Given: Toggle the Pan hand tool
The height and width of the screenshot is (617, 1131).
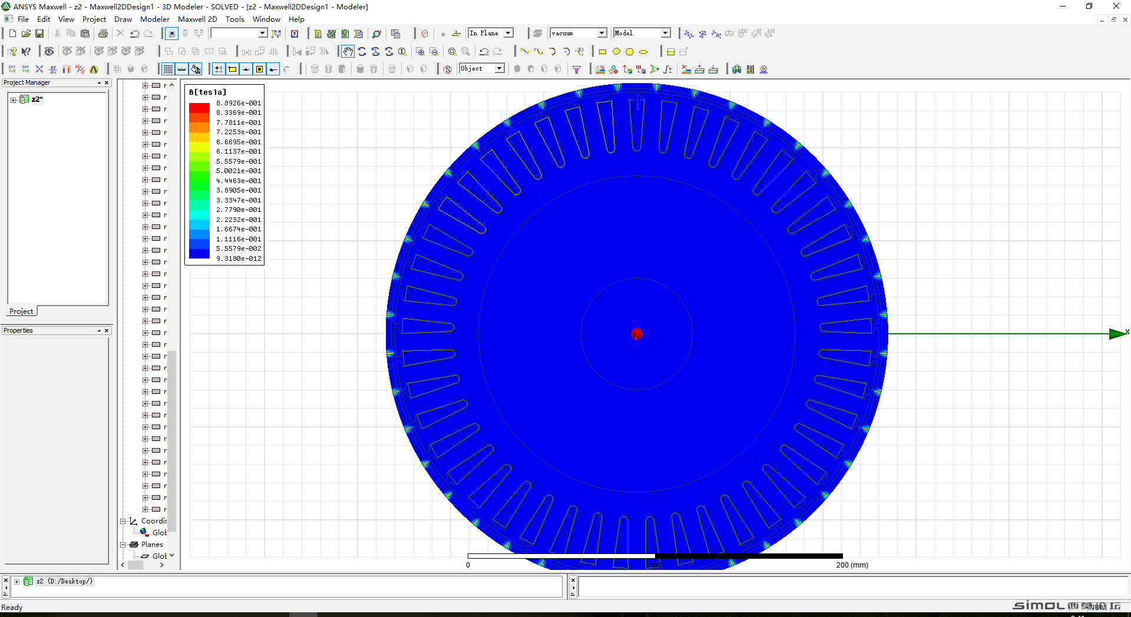Looking at the screenshot, I should pyautogui.click(x=348, y=52).
